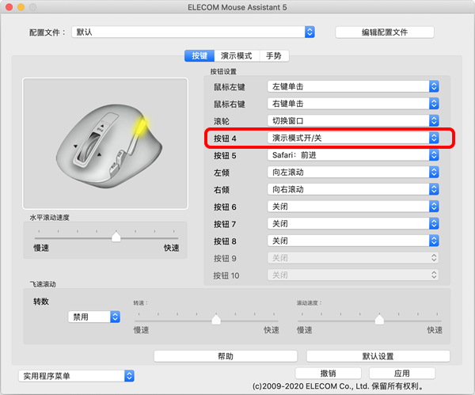Click the 按钮 10 label
This screenshot has height=395, width=475.
(x=226, y=275)
